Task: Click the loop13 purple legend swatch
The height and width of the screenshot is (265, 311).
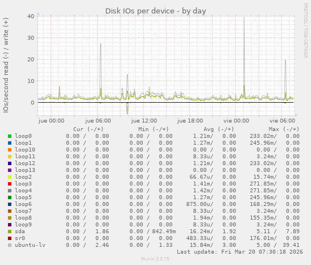Action: click(x=10, y=170)
